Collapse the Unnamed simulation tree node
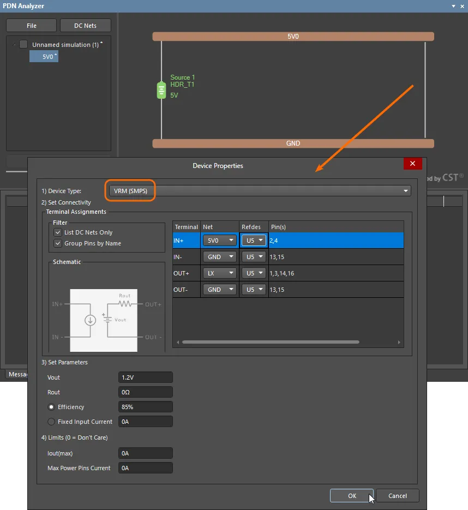The image size is (468, 510). coord(14,45)
